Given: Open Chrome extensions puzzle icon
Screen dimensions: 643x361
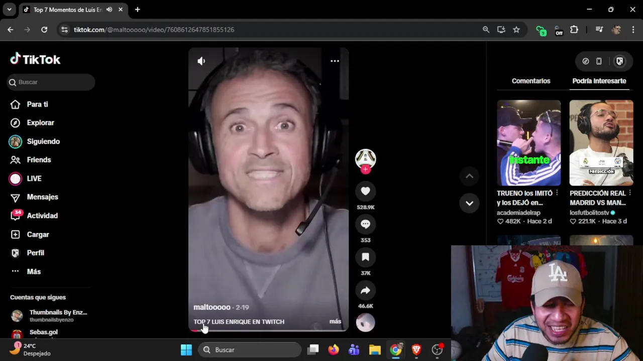Looking at the screenshot, I should coord(574,30).
